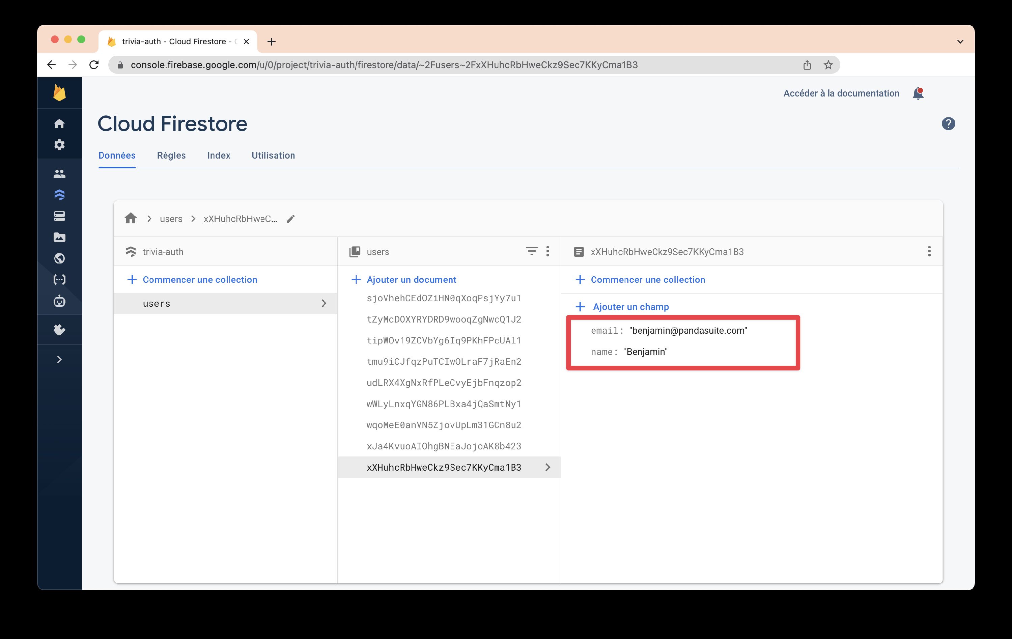Edit document path with pencil icon
This screenshot has height=639, width=1012.
(x=291, y=219)
